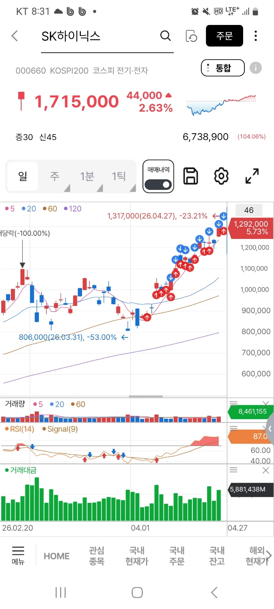The image size is (274, 609).
Task: Open chart settings gear icon
Action: [x=221, y=176]
